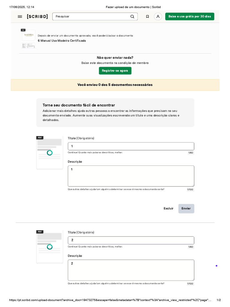This screenshot has height=307, width=230.
Task: Open the user account icon
Action: 158,16
